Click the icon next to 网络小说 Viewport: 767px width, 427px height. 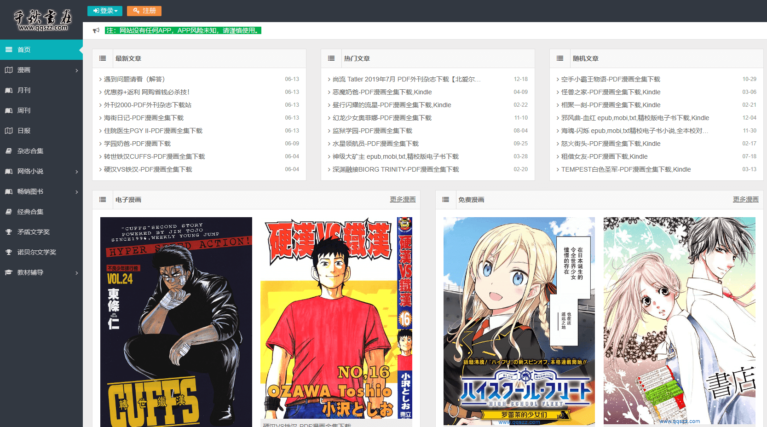click(x=9, y=171)
